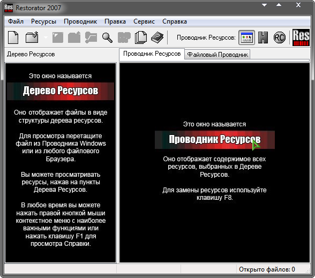Click the grayed-out folder tree toolbar icon
315x278 pixels.
[91, 37]
